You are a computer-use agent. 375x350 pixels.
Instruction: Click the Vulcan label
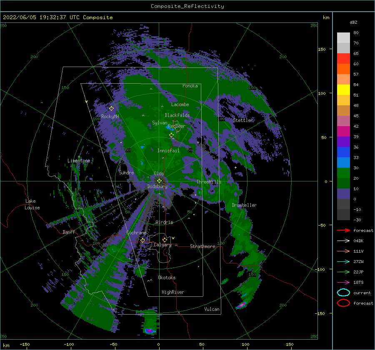tap(212, 309)
